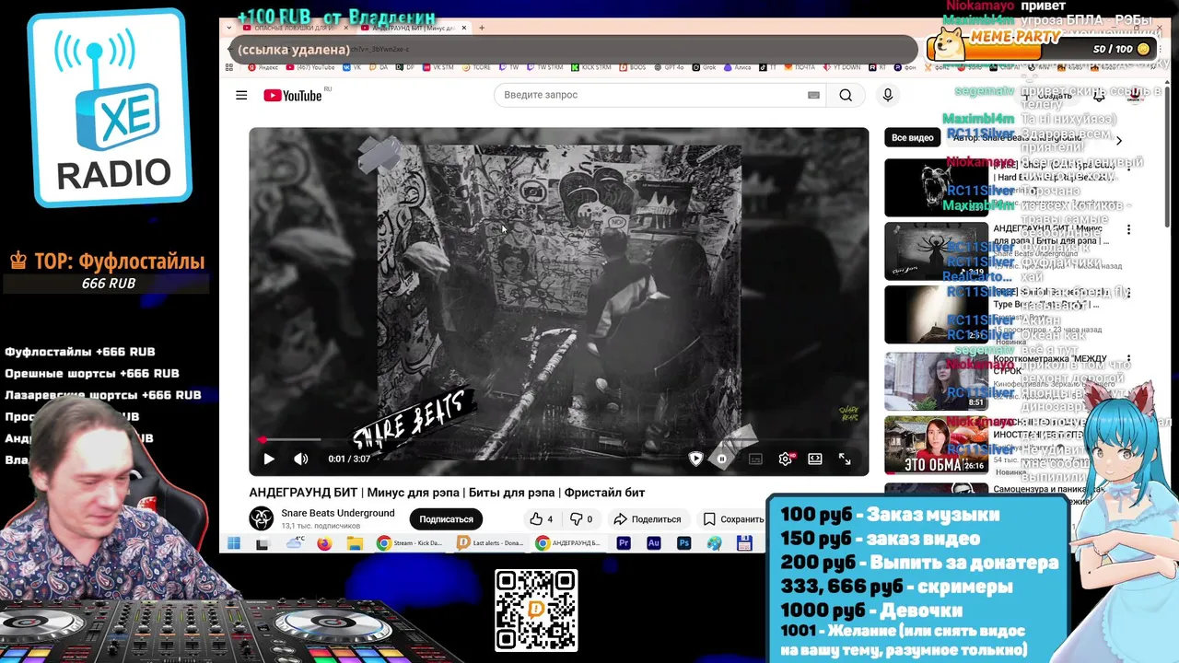Open the spider thumbnail video, 2:19

(x=936, y=251)
